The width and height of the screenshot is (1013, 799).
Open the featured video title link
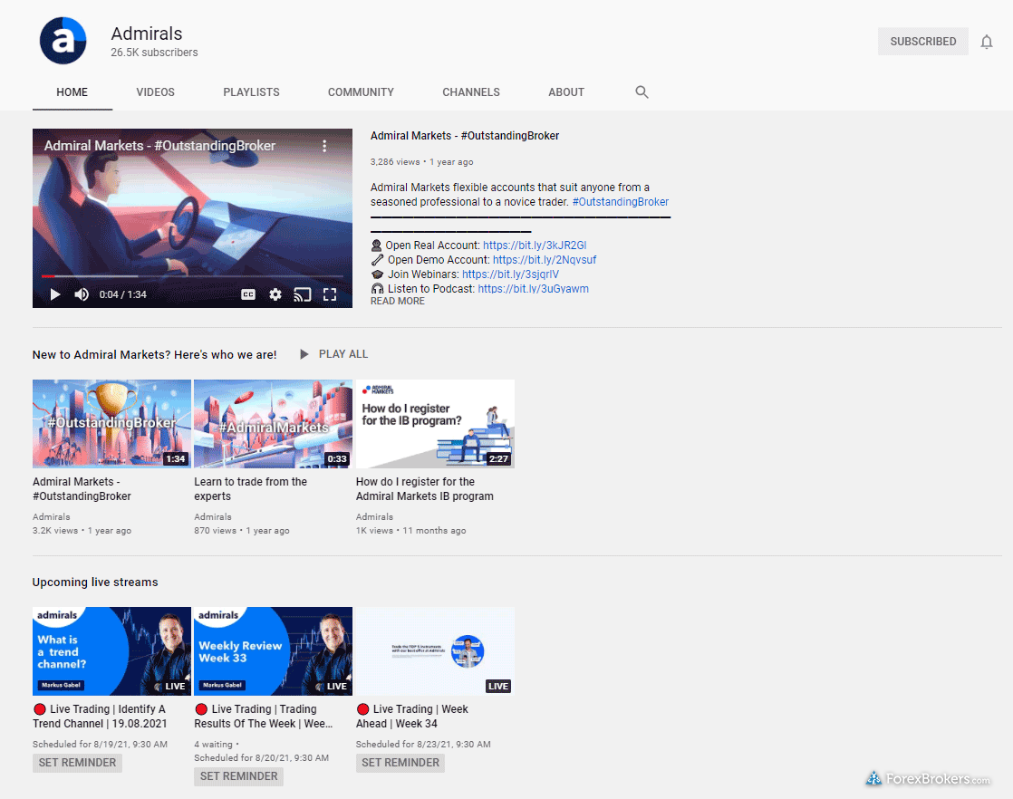[465, 136]
